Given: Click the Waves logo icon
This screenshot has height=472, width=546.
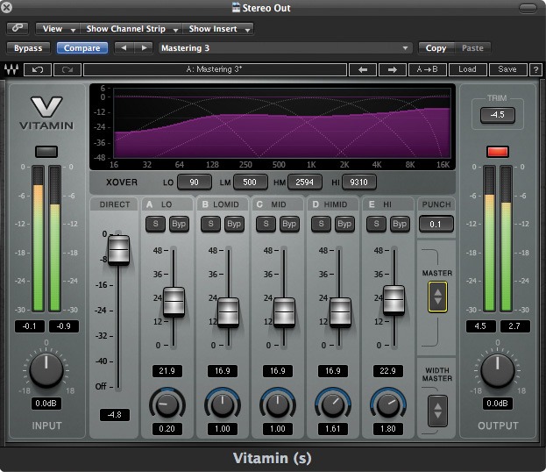Looking at the screenshot, I should pos(11,69).
